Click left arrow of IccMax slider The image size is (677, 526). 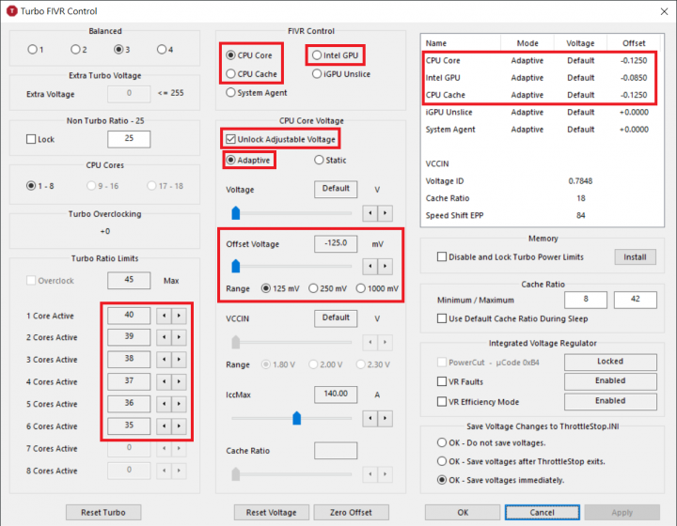tap(370, 418)
